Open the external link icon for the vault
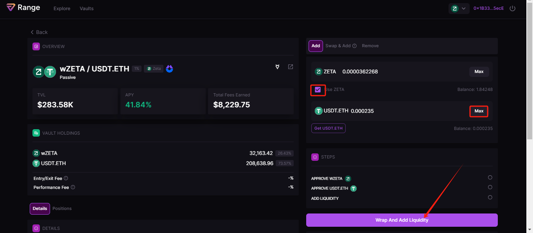The height and width of the screenshot is (233, 533). [x=291, y=67]
